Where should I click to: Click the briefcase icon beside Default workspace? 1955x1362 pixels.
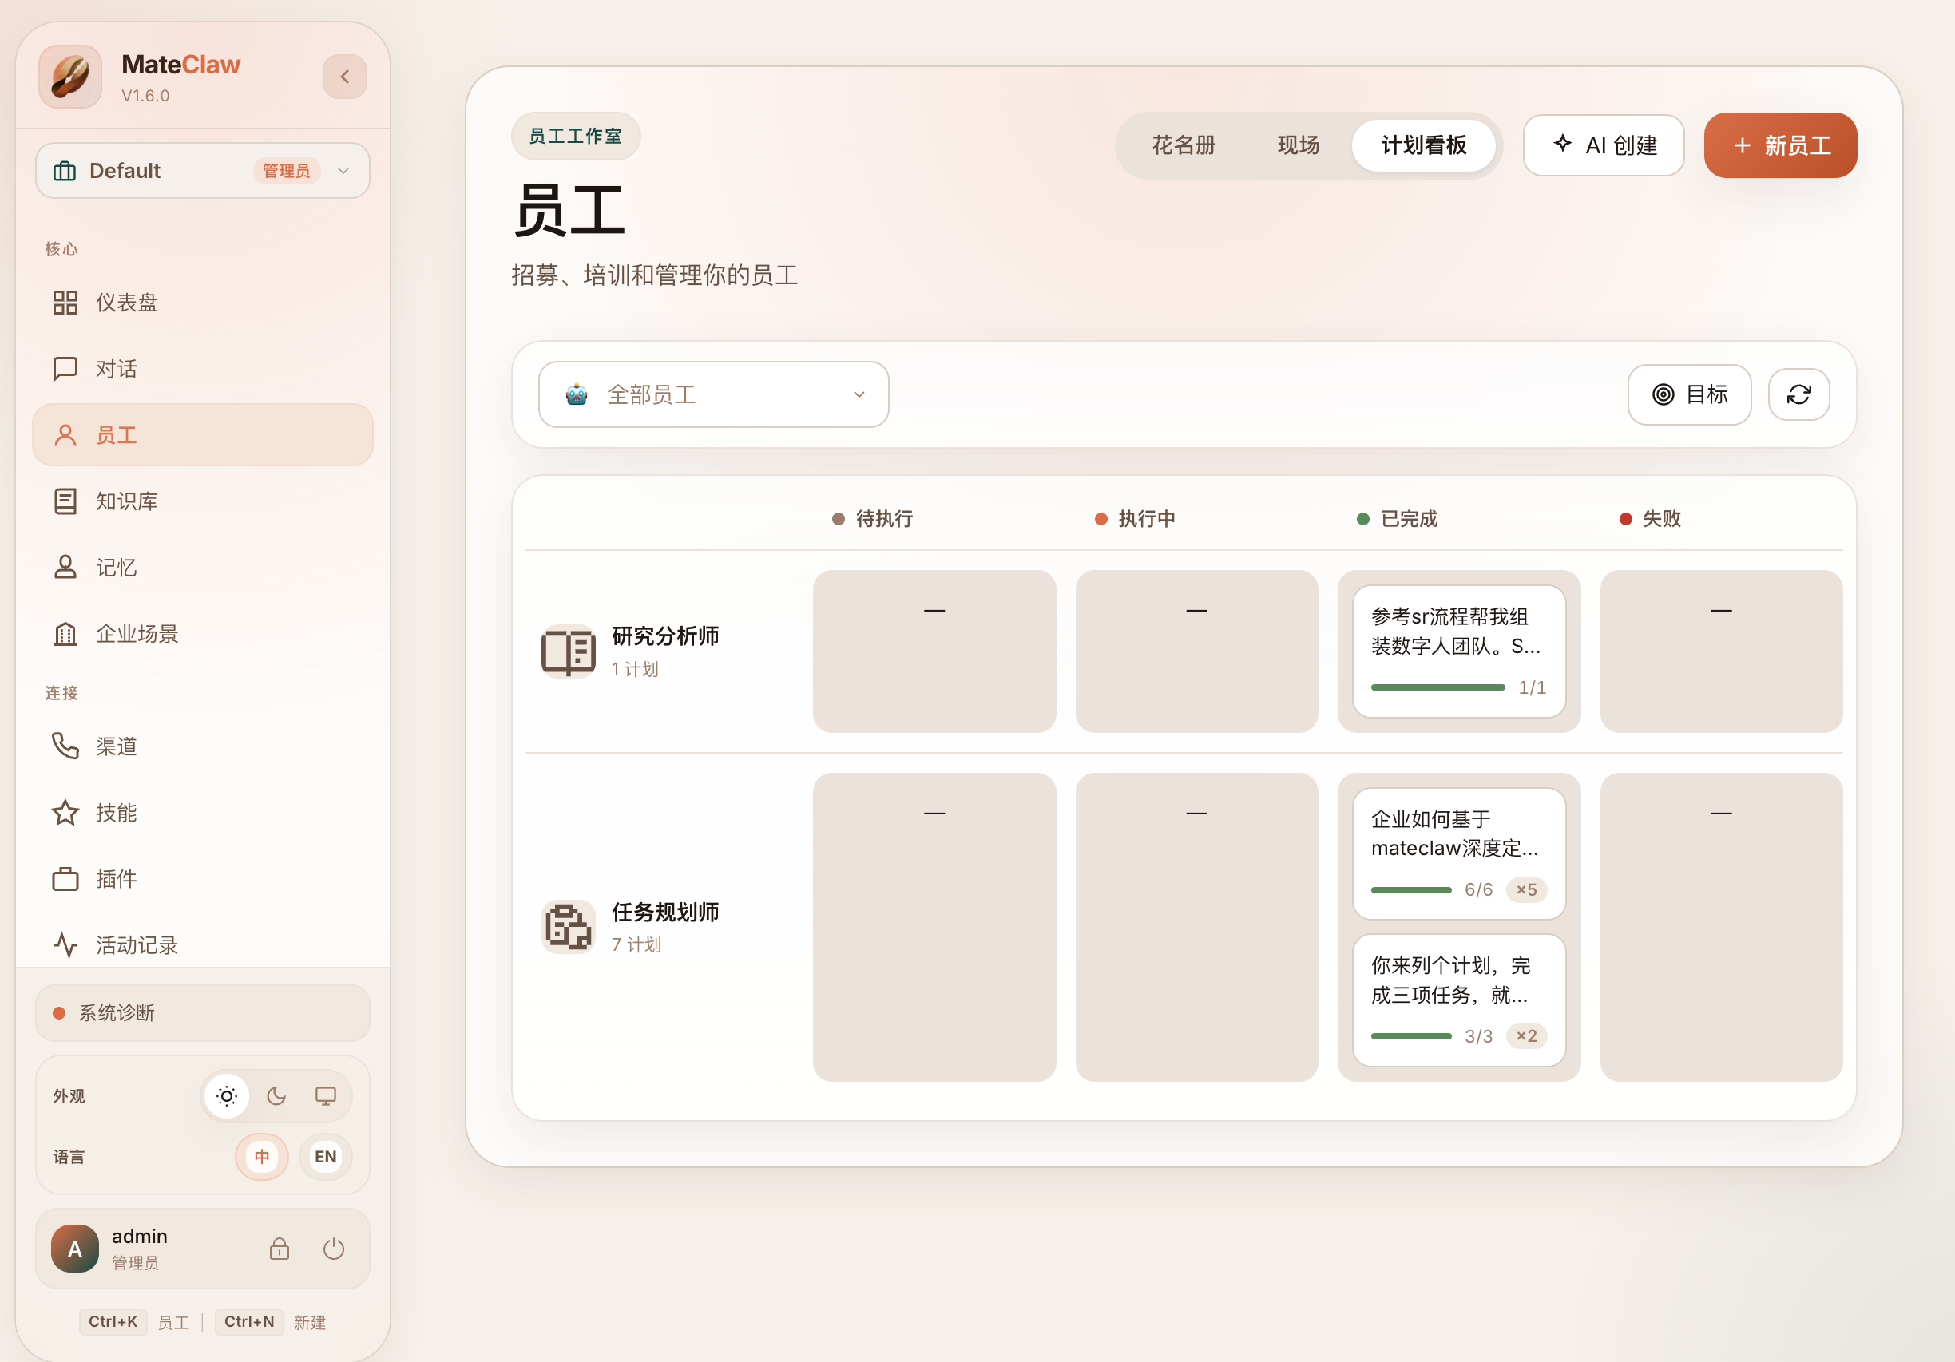click(x=65, y=171)
